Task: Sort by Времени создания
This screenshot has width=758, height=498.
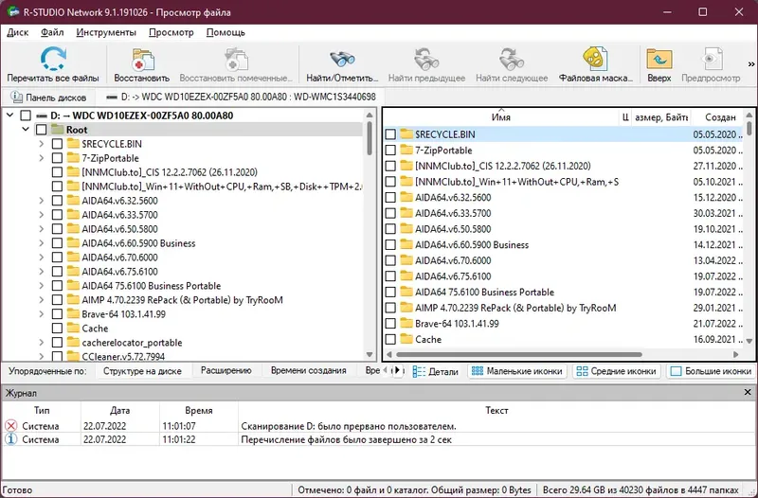Action: (x=309, y=370)
